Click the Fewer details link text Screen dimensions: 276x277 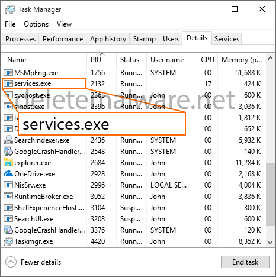(x=41, y=262)
